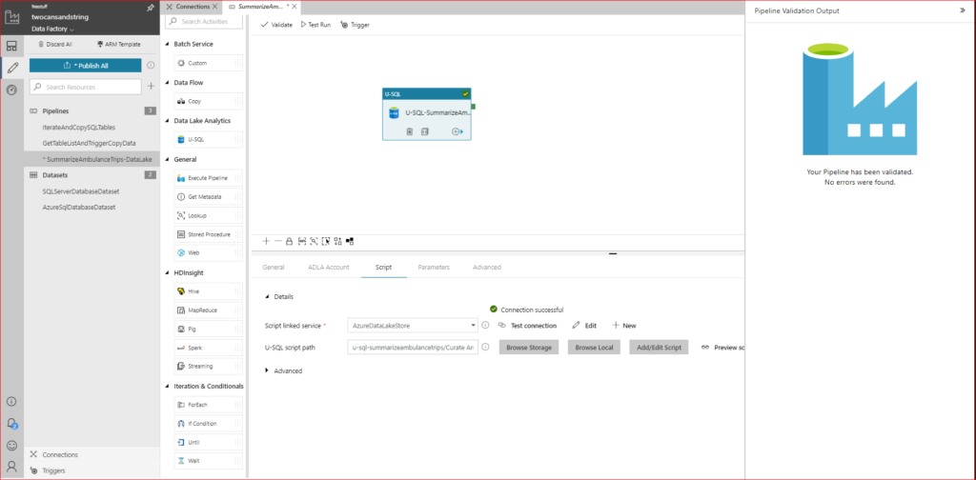Zoom out with the canvas minus icon
The width and height of the screenshot is (976, 480).
tap(277, 241)
